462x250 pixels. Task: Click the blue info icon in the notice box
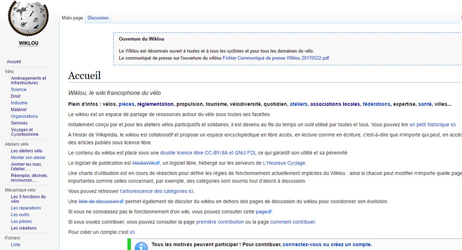pos(141,246)
